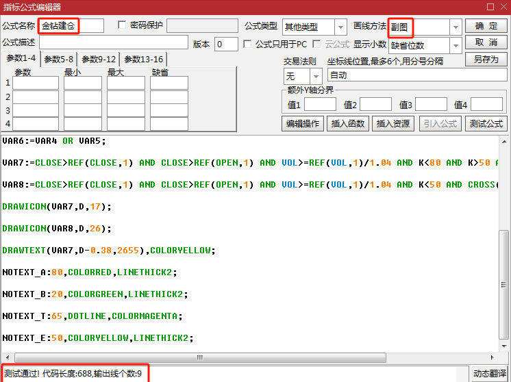511x382 pixels.
Task: Click the row 3 最小 minimum cell
Action: tap(83, 111)
